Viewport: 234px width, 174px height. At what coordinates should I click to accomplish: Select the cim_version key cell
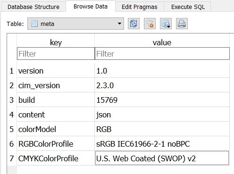pyautogui.click(x=56, y=85)
